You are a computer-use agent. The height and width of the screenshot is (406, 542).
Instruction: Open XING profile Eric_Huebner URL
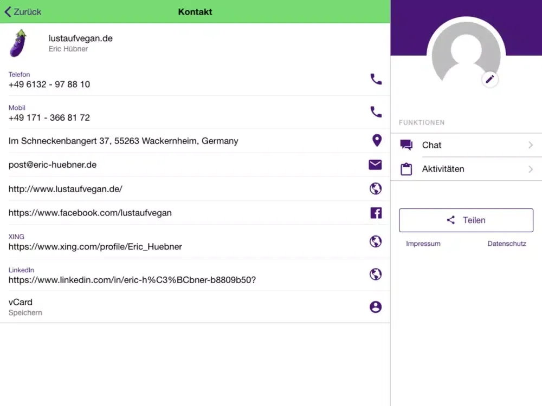tap(95, 246)
